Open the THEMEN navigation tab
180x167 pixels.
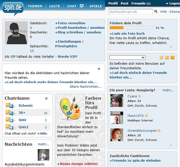(x=35, y=6)
